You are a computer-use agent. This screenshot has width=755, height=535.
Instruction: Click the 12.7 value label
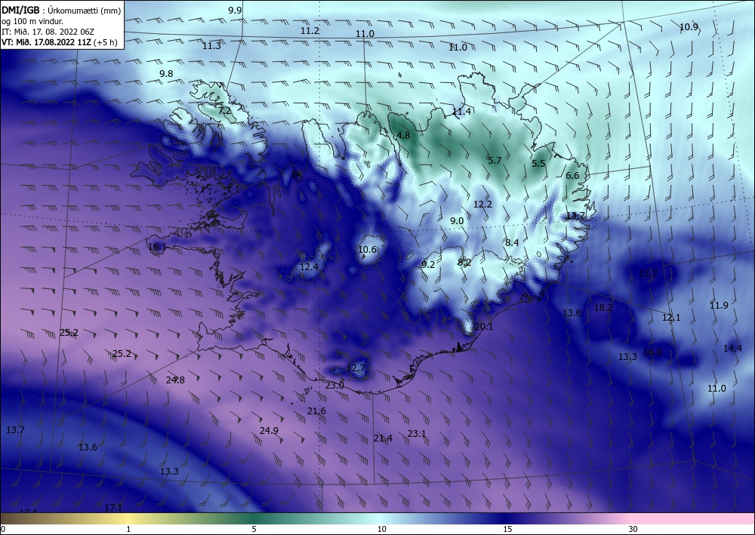356,368
